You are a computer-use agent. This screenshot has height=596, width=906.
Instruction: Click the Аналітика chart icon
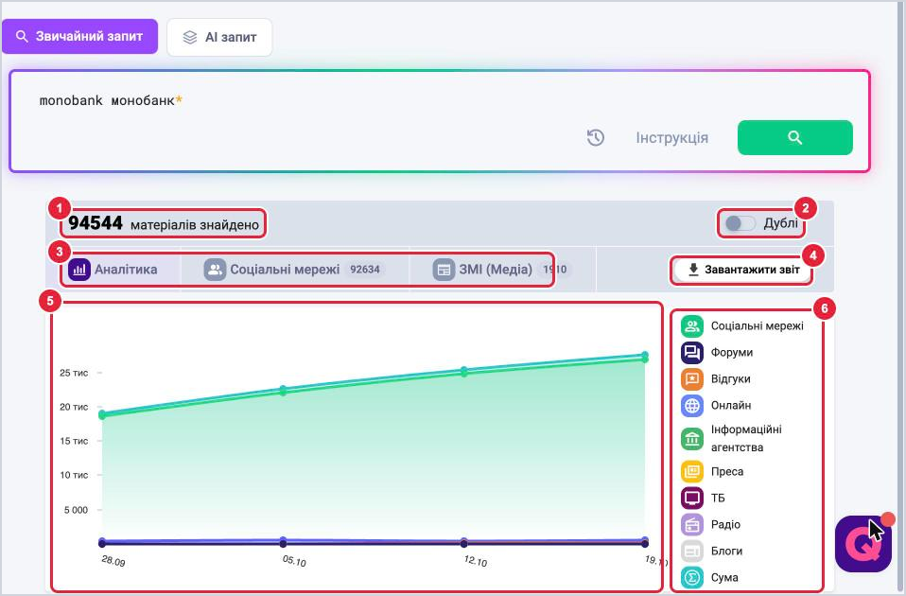(79, 270)
